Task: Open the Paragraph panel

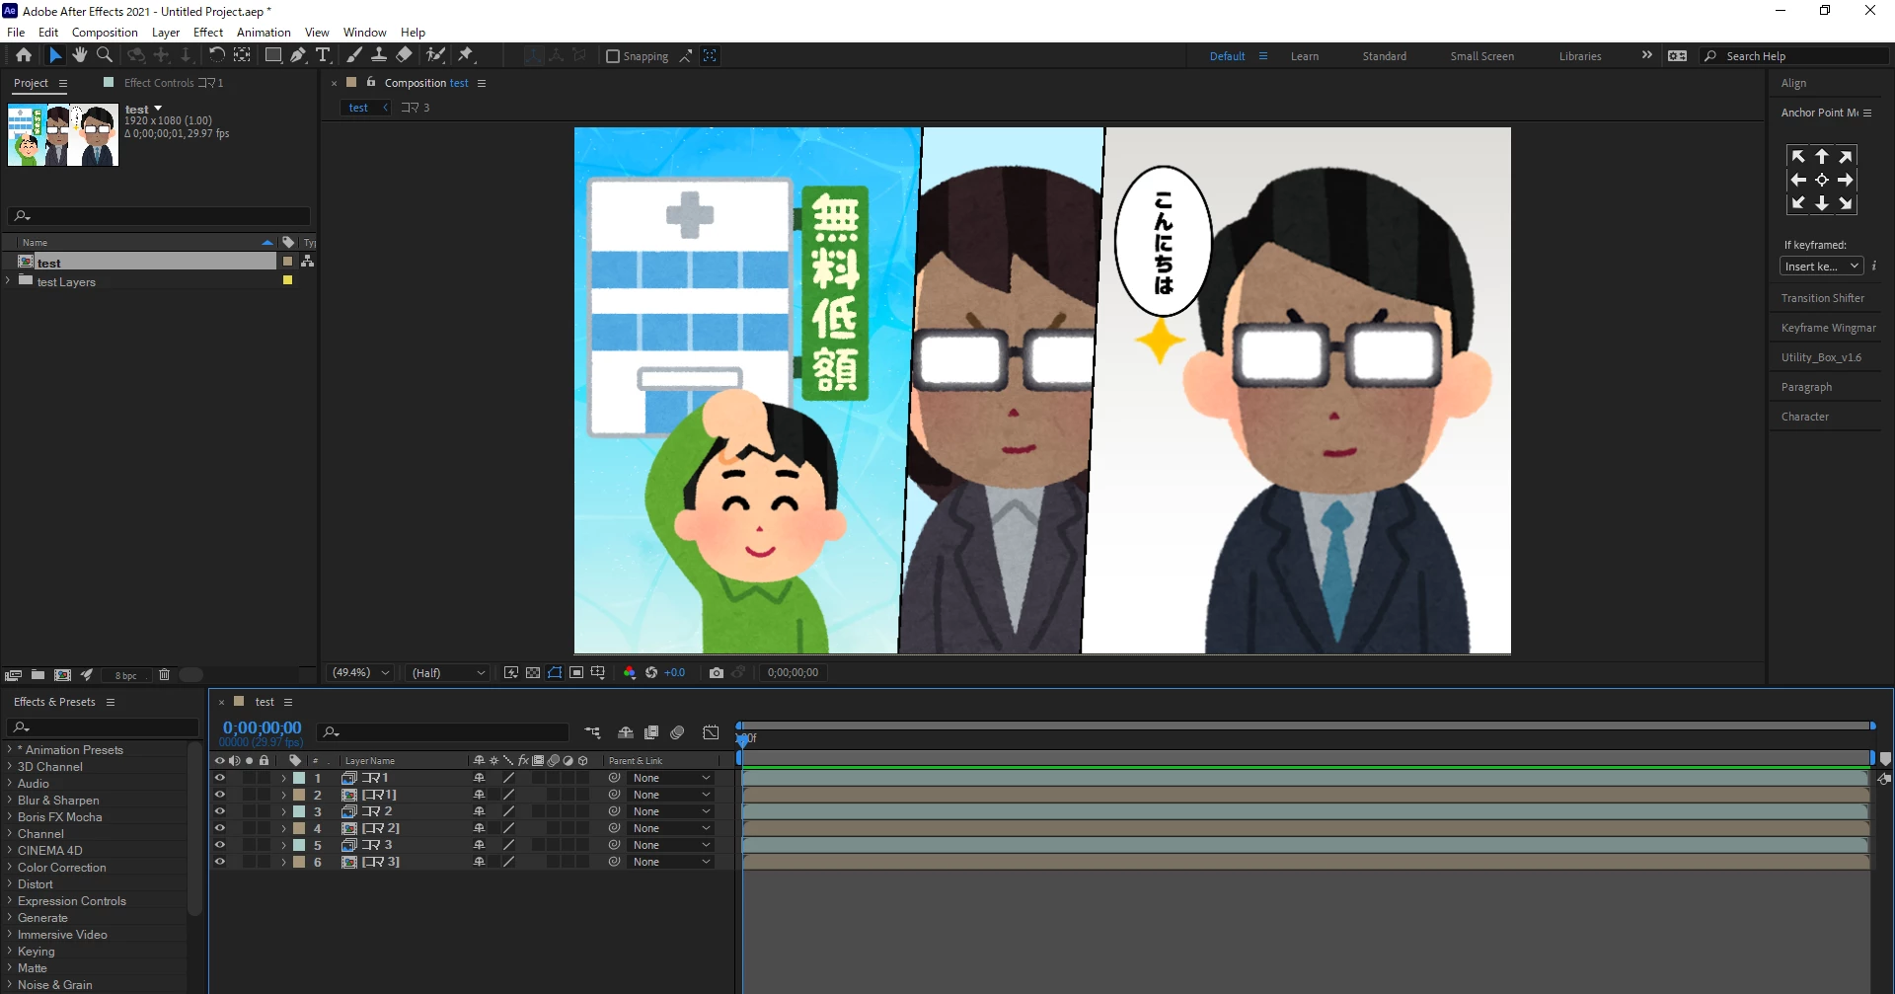Action: [x=1806, y=387]
